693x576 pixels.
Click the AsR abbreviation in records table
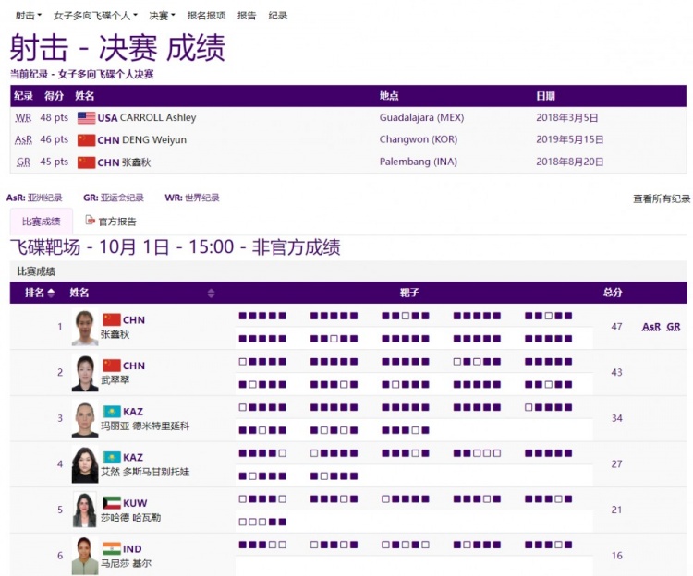tap(23, 140)
